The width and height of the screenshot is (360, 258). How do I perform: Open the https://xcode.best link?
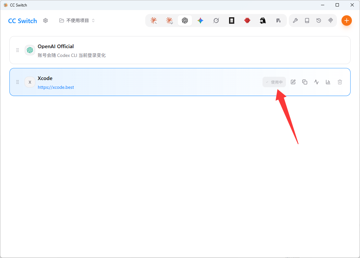[56, 88]
